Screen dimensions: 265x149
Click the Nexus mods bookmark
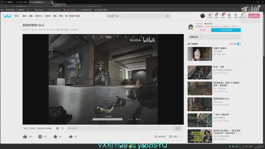(70, 10)
